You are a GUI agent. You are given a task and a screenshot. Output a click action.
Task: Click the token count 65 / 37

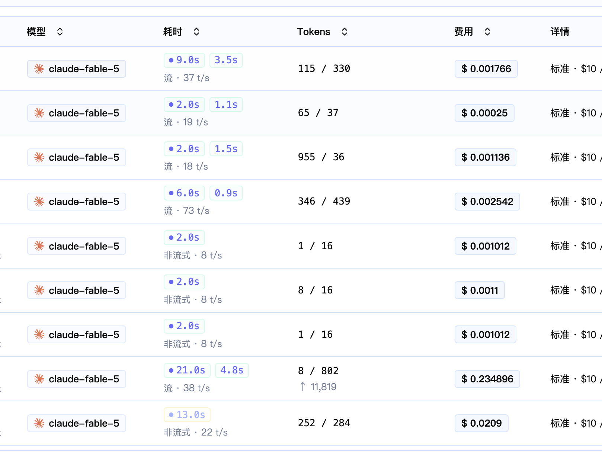point(318,113)
